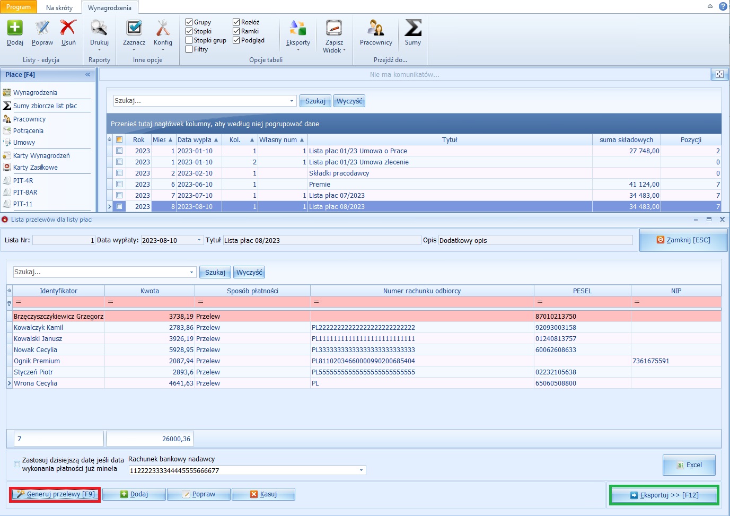Sort by the Tytuł column header
This screenshot has width=730, height=516.
(450, 139)
